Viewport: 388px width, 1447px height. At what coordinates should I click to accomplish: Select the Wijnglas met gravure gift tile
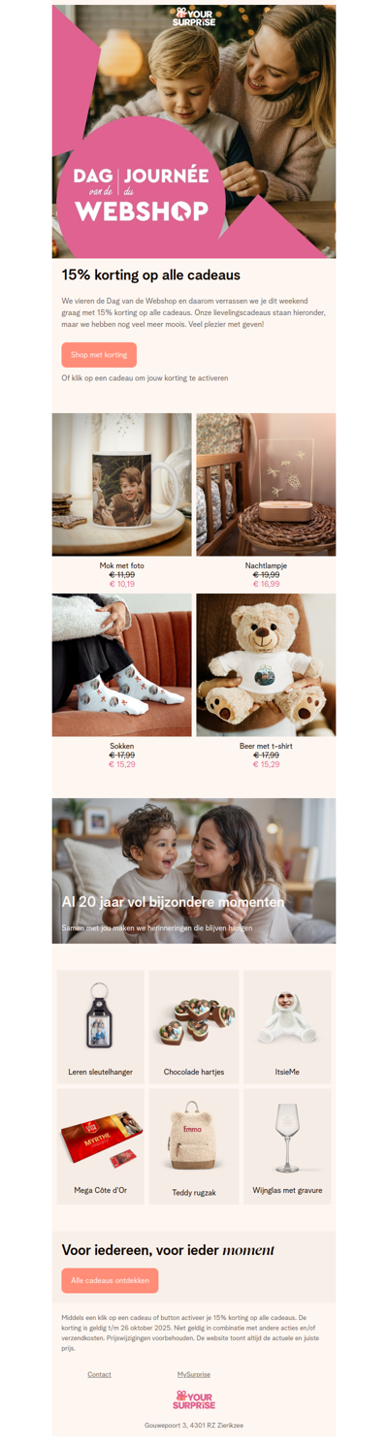pyautogui.click(x=287, y=1146)
